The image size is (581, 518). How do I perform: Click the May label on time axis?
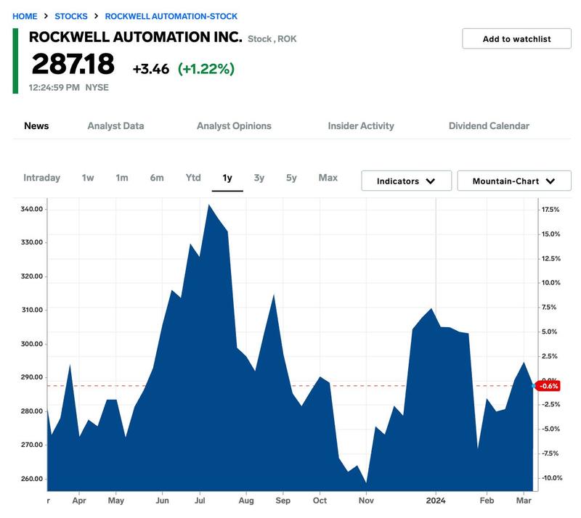[x=116, y=501]
